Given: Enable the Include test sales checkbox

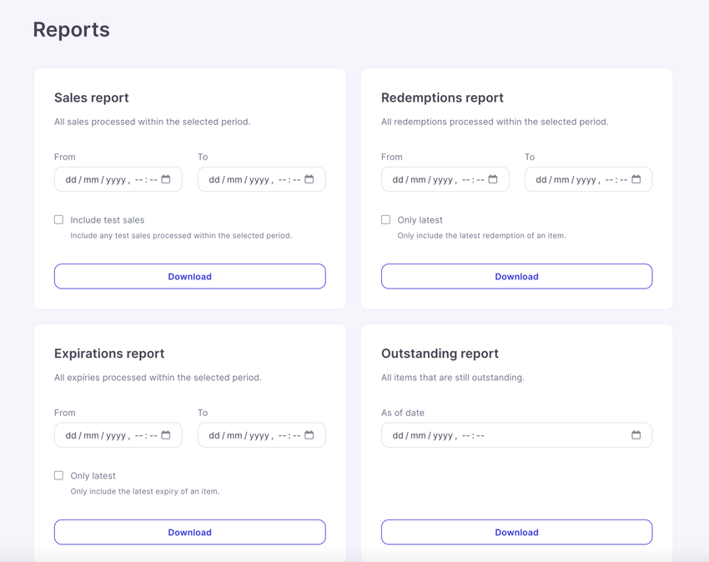Looking at the screenshot, I should (58, 220).
